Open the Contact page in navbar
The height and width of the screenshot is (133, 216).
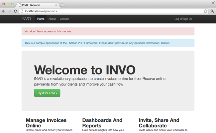(x=64, y=19)
